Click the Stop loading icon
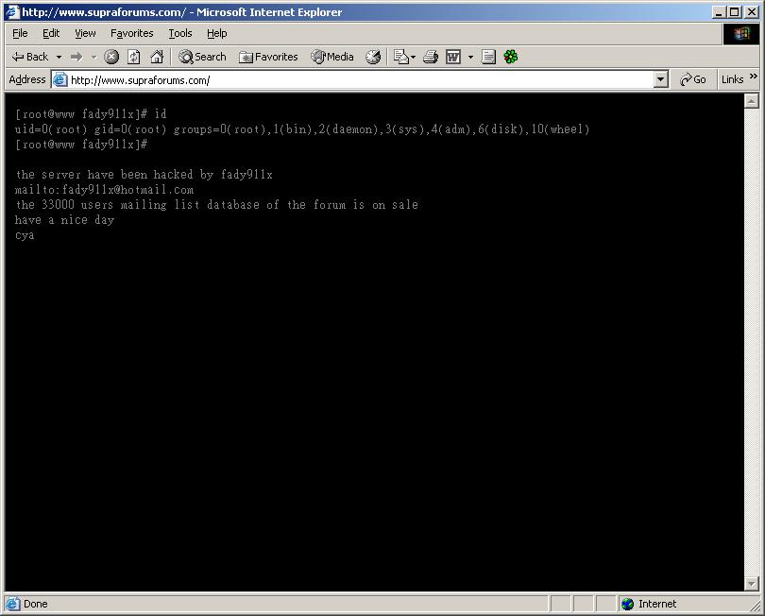This screenshot has height=616, width=765. pos(111,57)
